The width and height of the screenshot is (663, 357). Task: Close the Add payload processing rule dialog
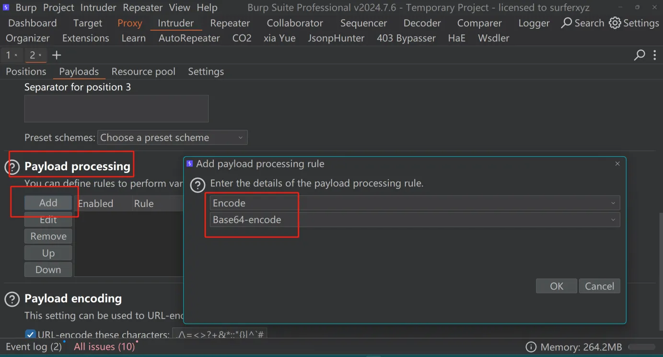pyautogui.click(x=617, y=164)
